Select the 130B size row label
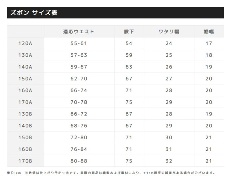The width and height of the screenshot is (231, 179). 25,114
